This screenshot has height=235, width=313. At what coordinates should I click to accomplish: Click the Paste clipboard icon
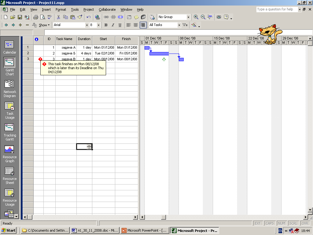click(73, 17)
